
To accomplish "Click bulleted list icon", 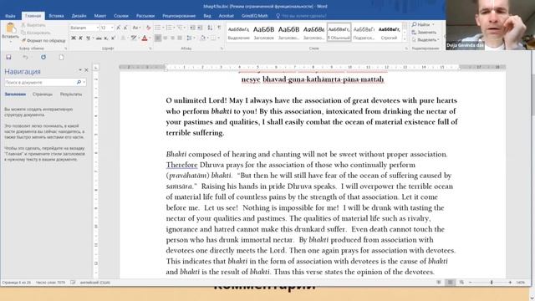I will pyautogui.click(x=159, y=28).
